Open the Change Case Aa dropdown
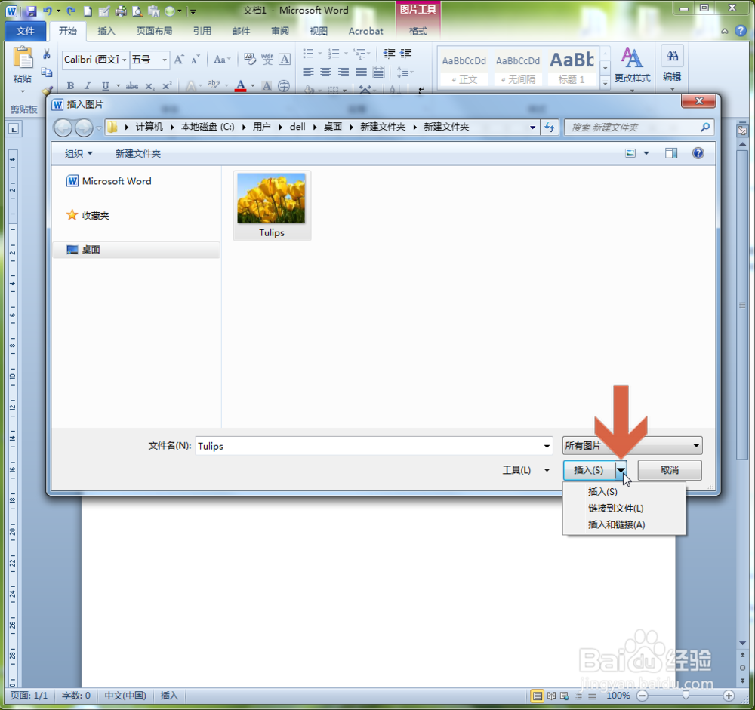755x710 pixels. [x=222, y=59]
